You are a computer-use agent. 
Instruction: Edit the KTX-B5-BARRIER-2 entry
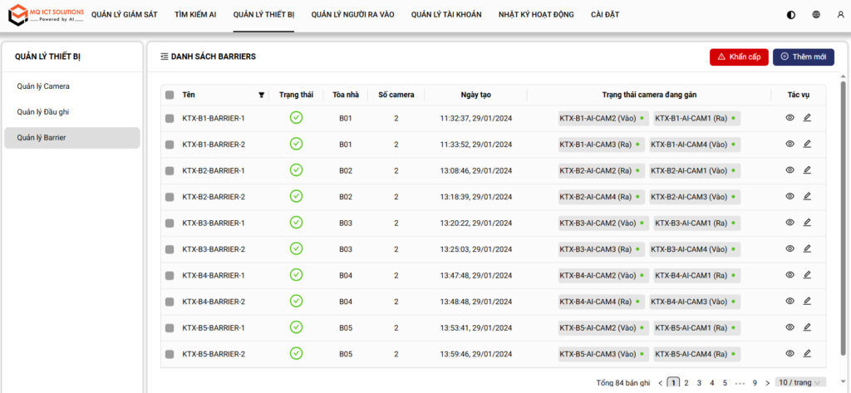click(807, 354)
